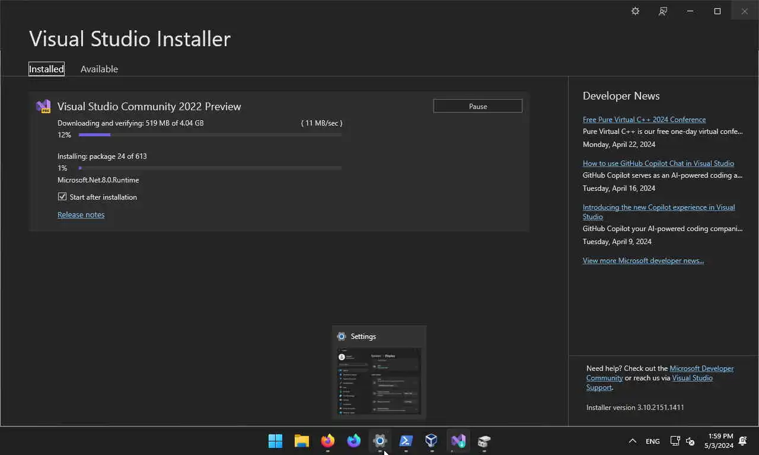Click the Settings taskbar icon

[380, 441]
